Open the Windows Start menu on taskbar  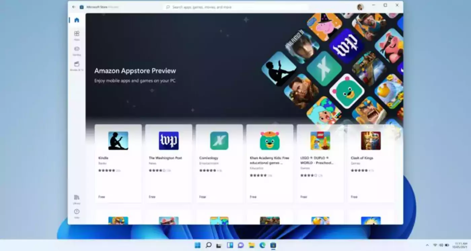coord(197,245)
